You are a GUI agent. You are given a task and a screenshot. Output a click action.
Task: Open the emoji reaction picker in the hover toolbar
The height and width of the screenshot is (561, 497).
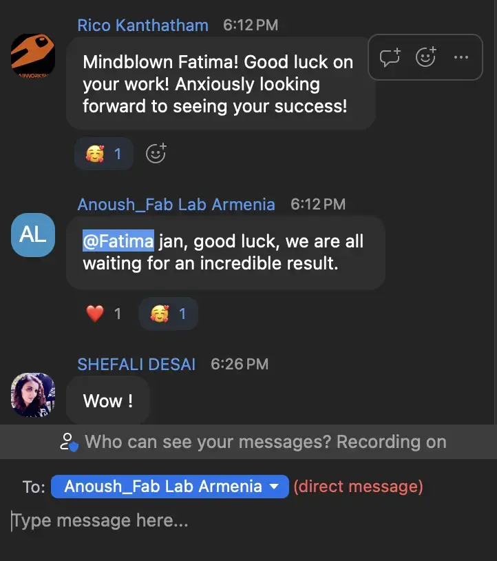point(426,57)
